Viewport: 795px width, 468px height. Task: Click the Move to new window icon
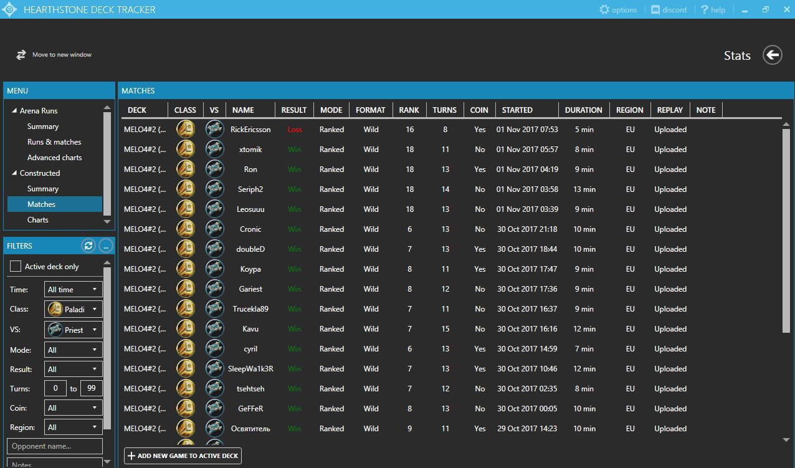[x=21, y=55]
